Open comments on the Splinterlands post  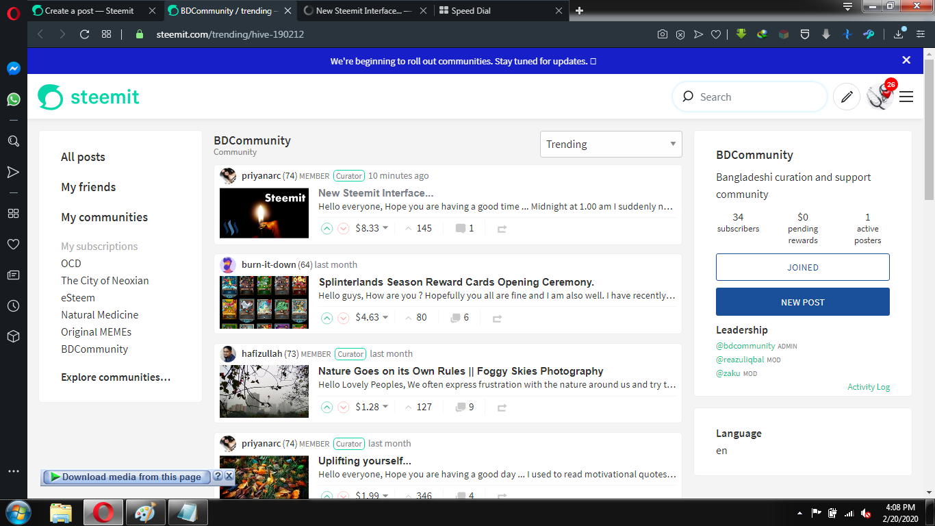[460, 317]
